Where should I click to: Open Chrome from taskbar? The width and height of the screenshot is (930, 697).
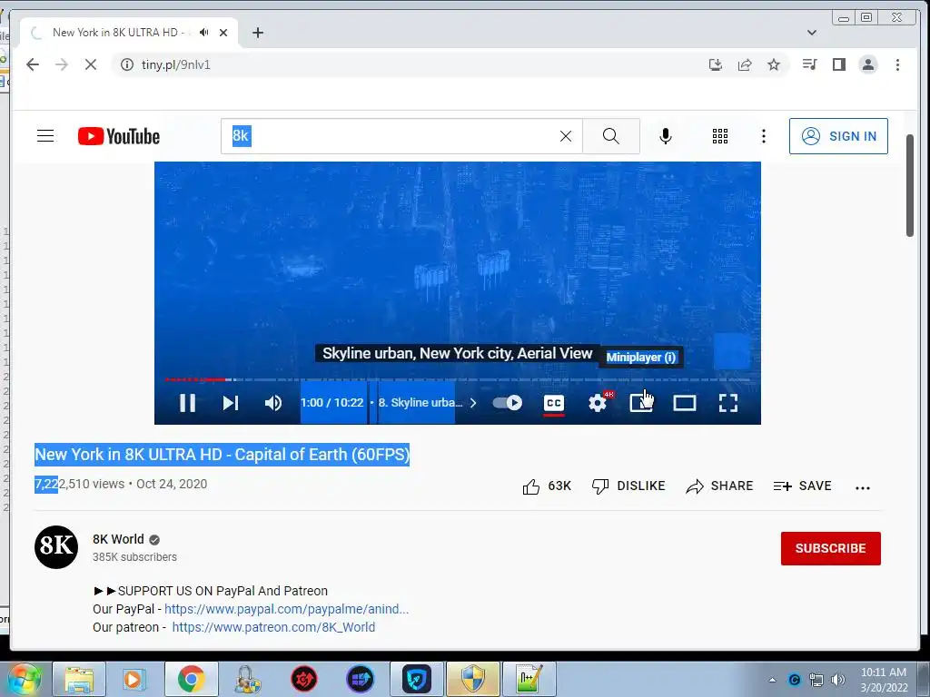point(191,679)
